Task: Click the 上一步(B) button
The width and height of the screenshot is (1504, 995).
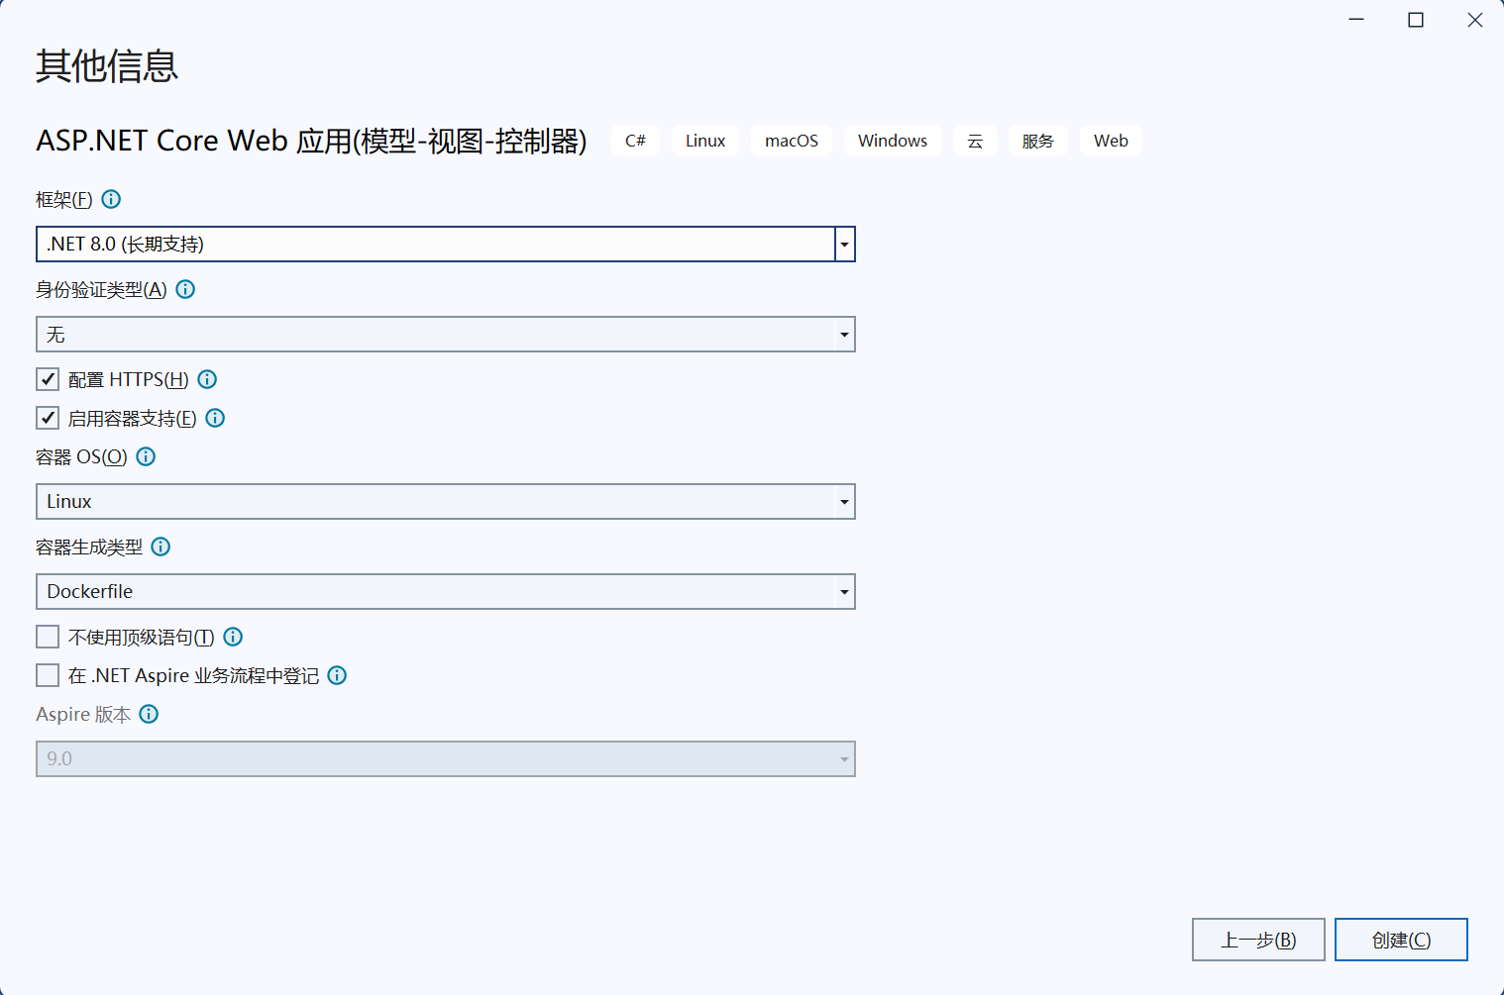Action: [1258, 940]
